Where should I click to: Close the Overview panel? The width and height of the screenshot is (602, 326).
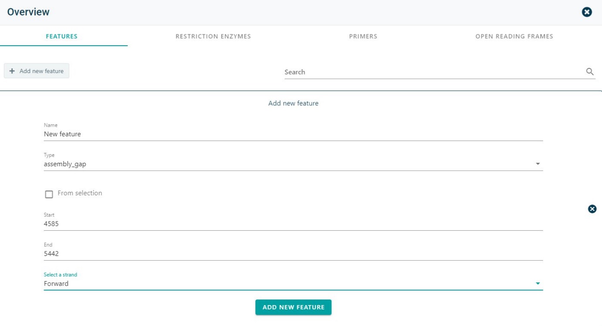click(587, 12)
